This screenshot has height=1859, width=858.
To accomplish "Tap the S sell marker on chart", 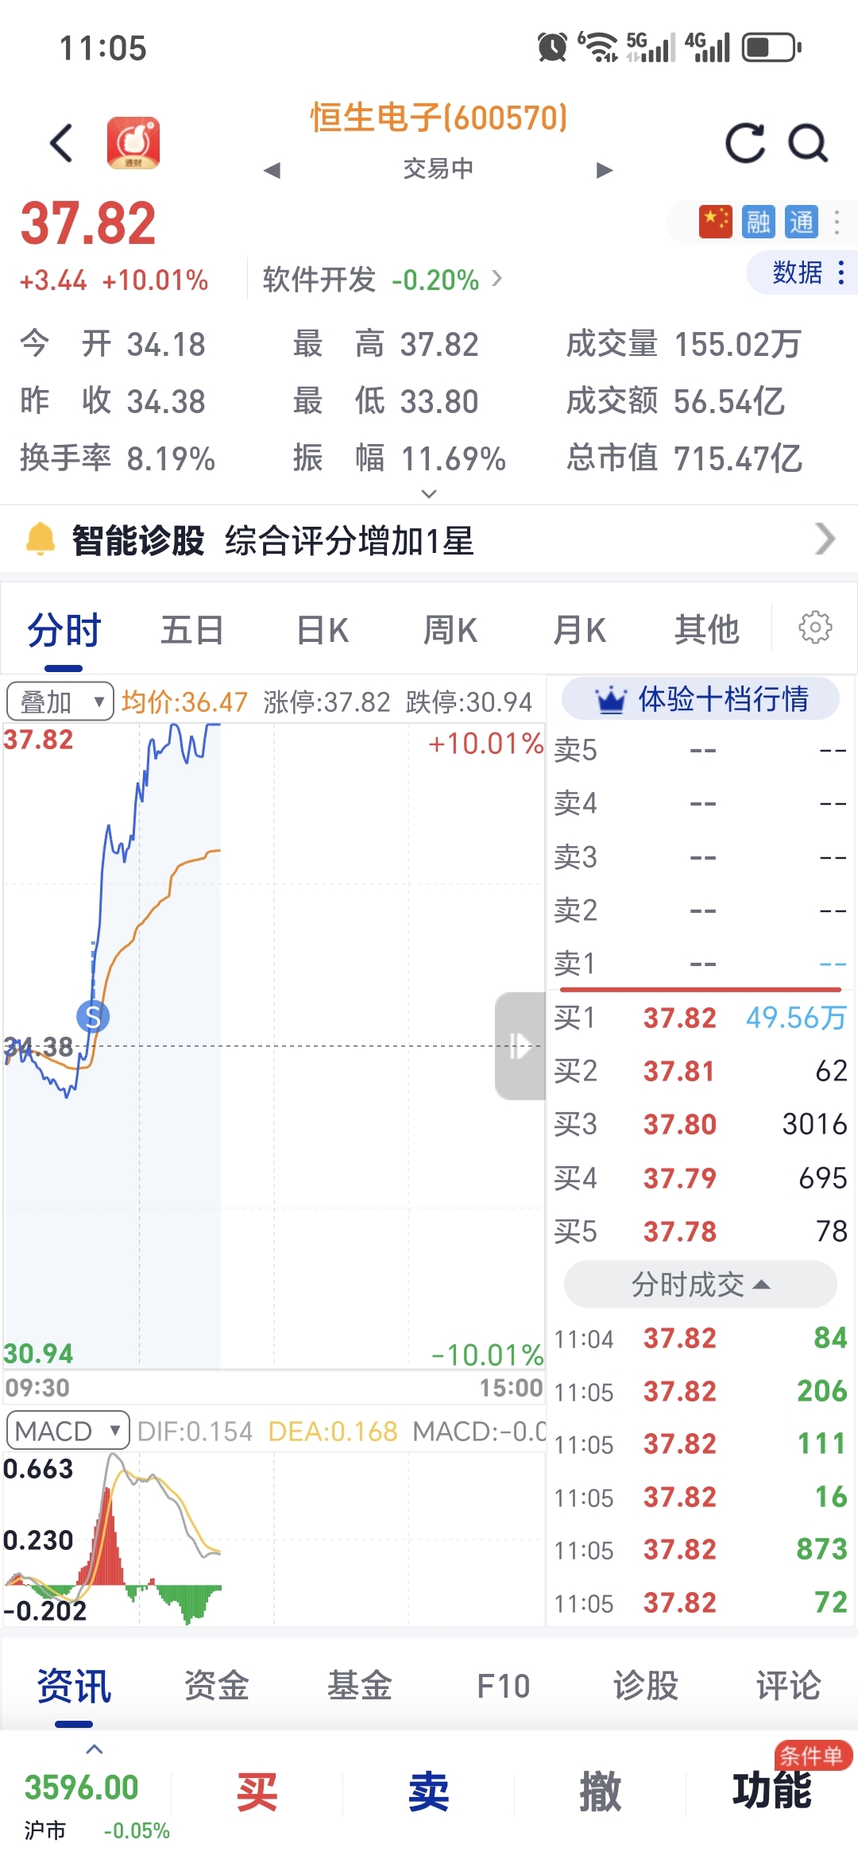I will pyautogui.click(x=93, y=1016).
